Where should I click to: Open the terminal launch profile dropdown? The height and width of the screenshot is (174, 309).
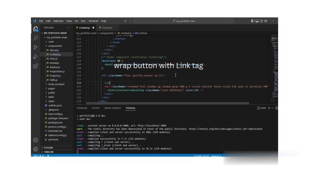point(272,108)
